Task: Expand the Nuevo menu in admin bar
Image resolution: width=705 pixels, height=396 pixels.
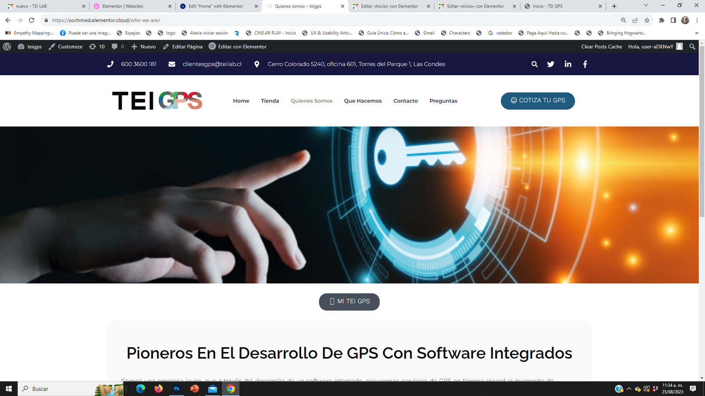Action: 144,47
